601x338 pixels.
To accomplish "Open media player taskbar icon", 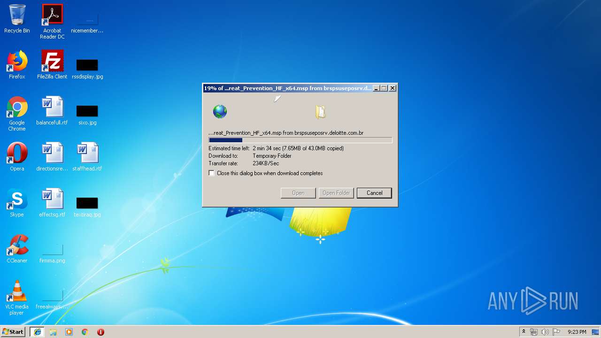I will coord(69,332).
